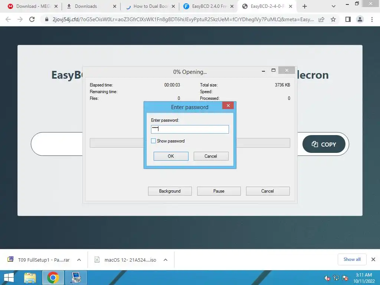The width and height of the screenshot is (380, 285).
Task: Bookmark this page with star
Action: pos(333,19)
